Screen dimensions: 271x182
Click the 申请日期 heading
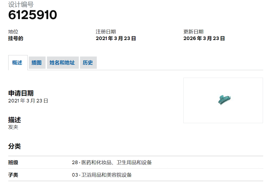point(21,93)
